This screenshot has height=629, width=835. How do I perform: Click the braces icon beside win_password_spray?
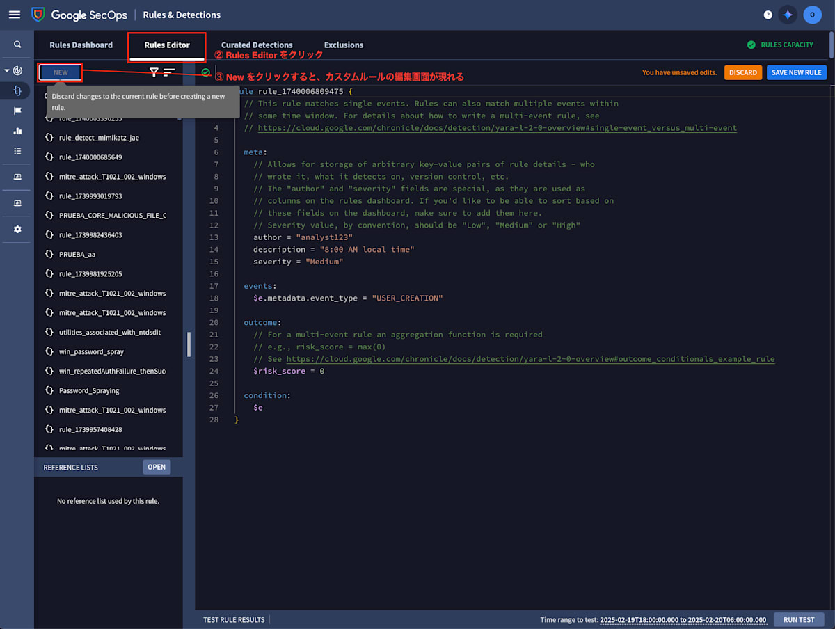tap(49, 352)
